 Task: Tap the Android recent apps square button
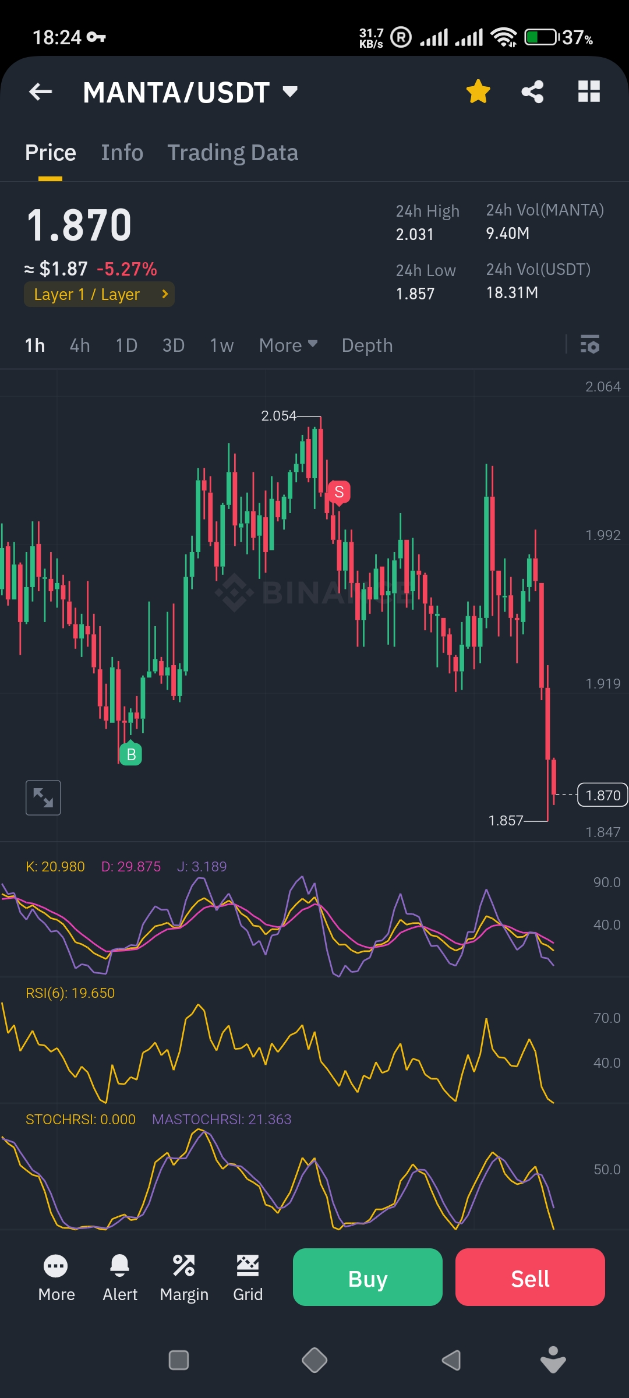pos(179,1360)
